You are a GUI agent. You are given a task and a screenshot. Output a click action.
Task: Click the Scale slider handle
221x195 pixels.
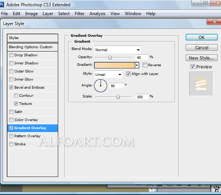click(x=118, y=97)
